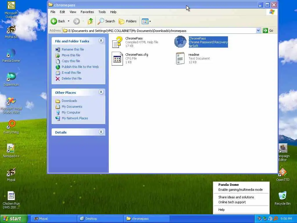Open the Tools menu

click(102, 12)
